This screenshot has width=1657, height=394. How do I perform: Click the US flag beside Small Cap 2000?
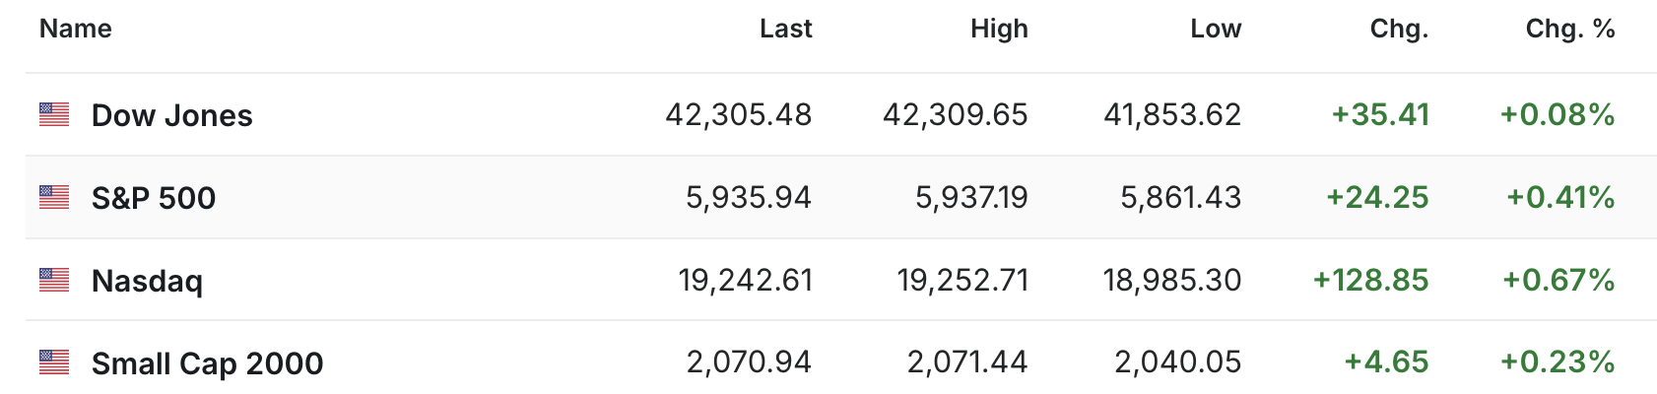(54, 362)
